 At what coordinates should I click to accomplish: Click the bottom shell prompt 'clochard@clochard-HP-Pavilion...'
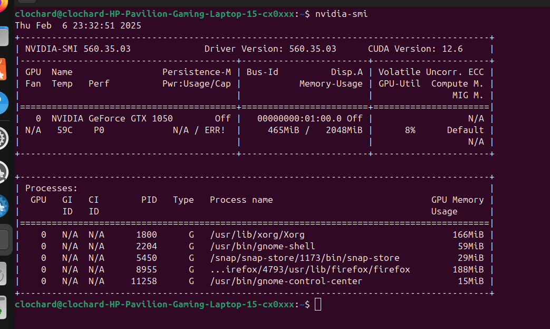(162, 304)
